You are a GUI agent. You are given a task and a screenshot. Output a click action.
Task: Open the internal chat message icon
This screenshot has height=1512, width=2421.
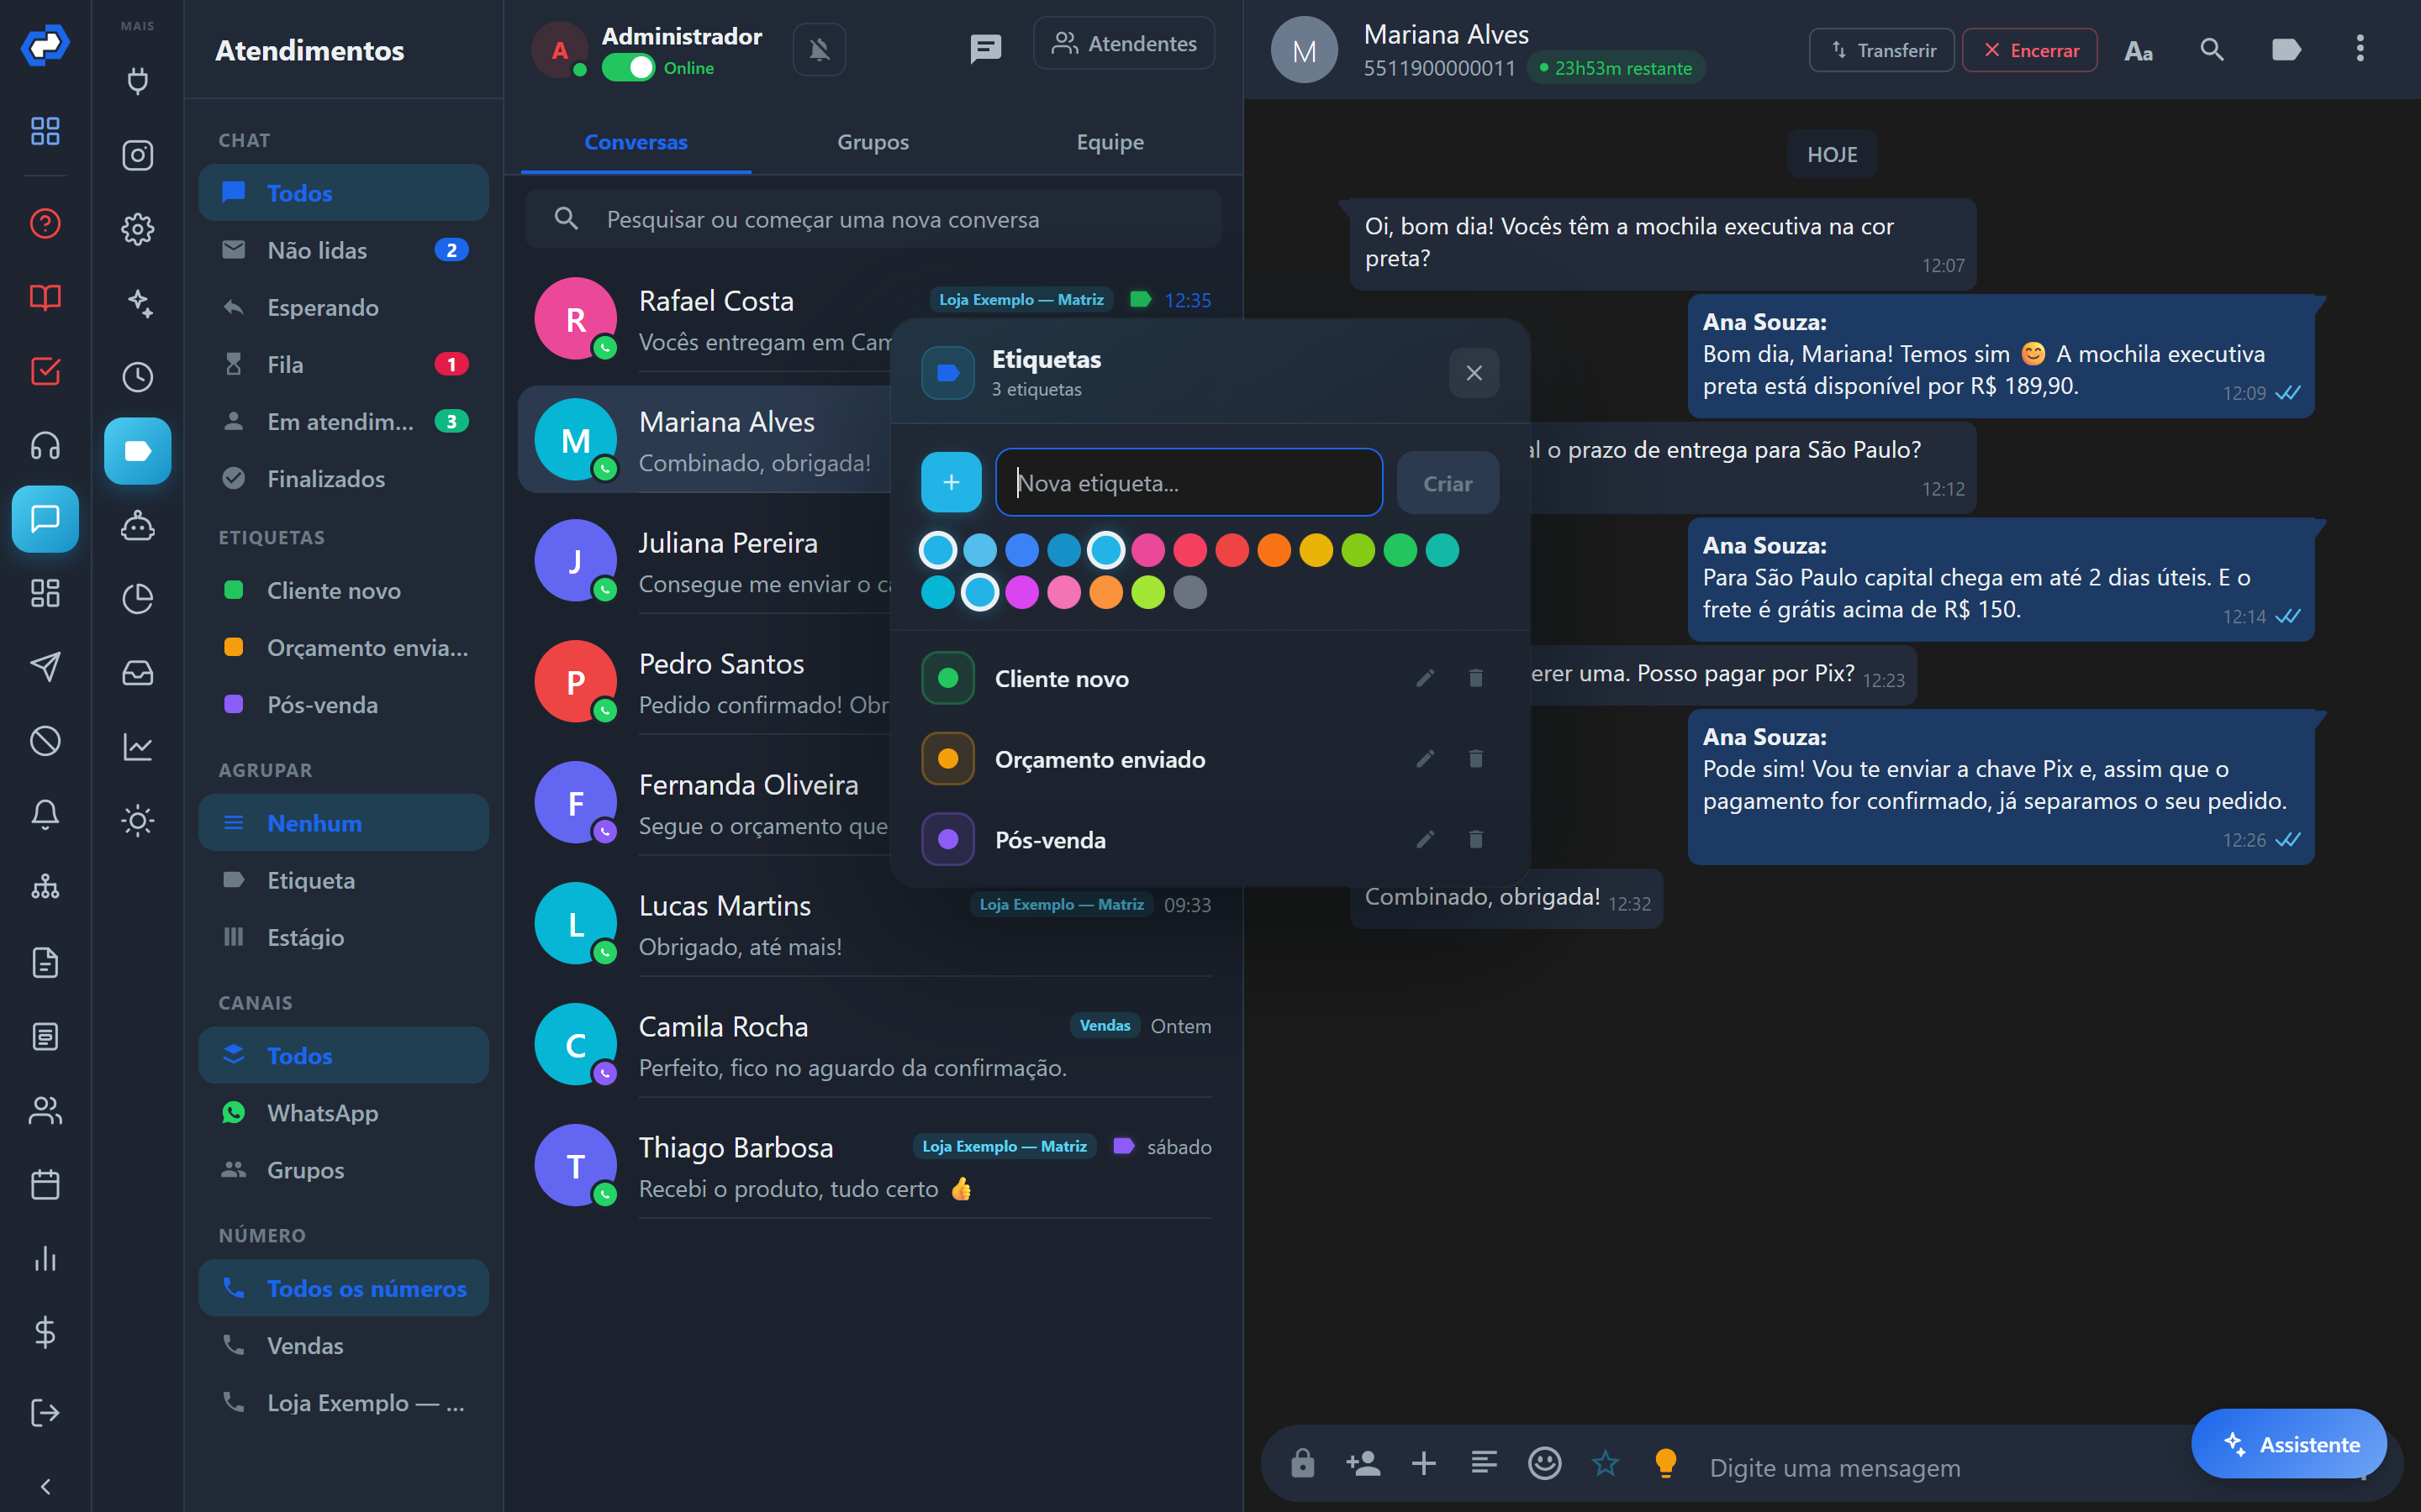click(x=985, y=48)
